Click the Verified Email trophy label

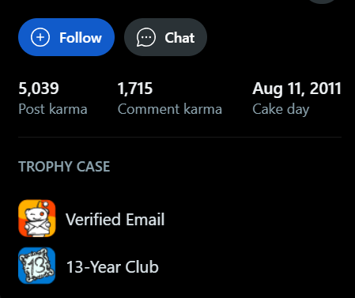(x=115, y=219)
